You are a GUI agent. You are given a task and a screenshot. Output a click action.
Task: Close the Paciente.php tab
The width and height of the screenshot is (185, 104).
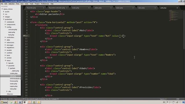pos(44,8)
